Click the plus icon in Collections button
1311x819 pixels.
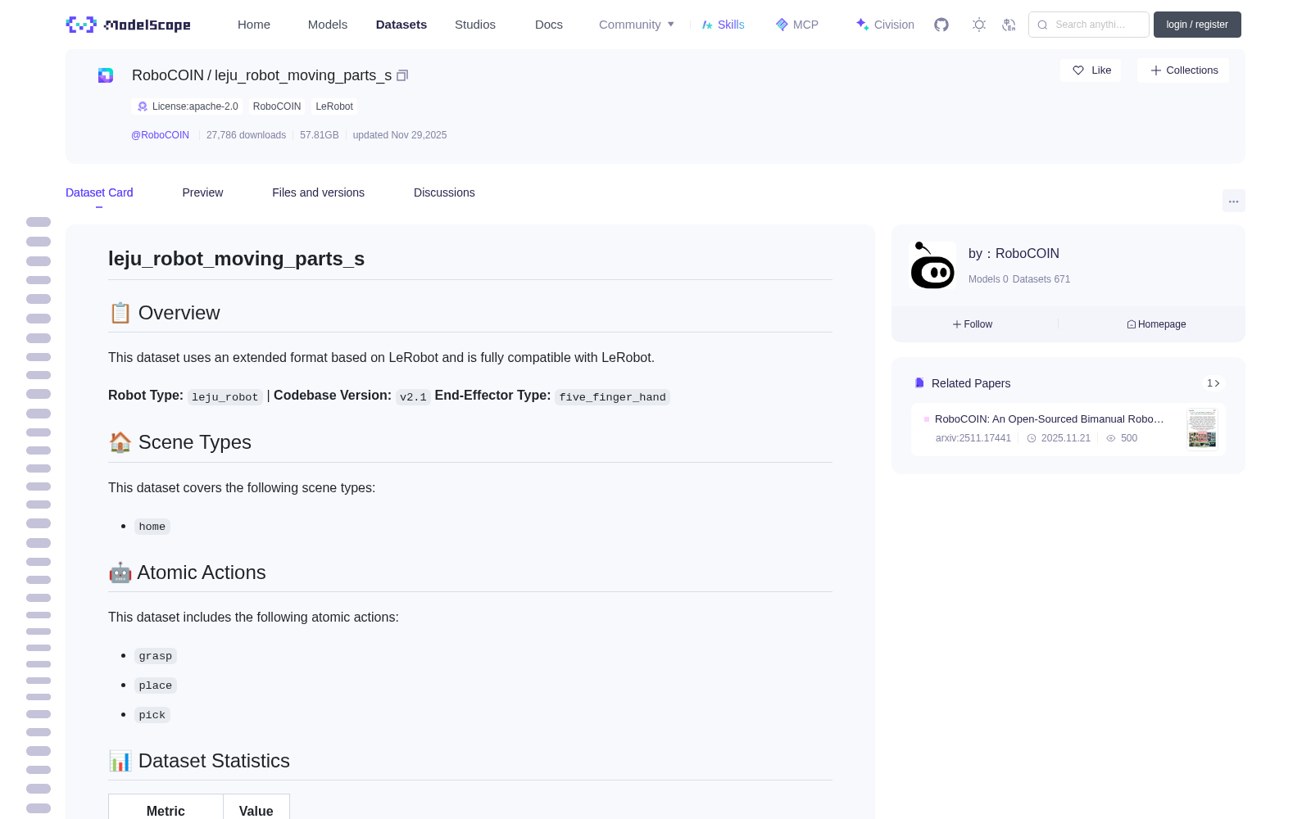[x=1156, y=70]
